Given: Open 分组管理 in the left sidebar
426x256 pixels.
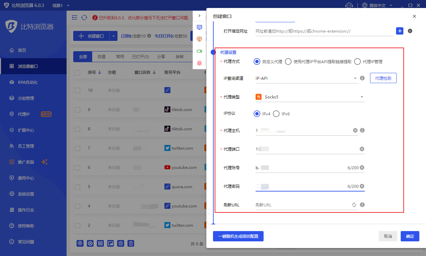Looking at the screenshot, I should point(26,98).
